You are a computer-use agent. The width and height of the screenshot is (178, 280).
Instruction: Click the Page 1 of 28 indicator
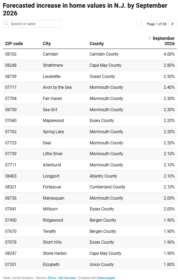pyautogui.click(x=157, y=24)
